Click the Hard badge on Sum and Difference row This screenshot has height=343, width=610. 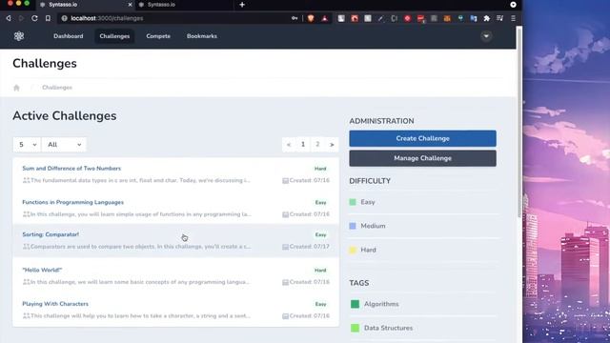point(320,169)
